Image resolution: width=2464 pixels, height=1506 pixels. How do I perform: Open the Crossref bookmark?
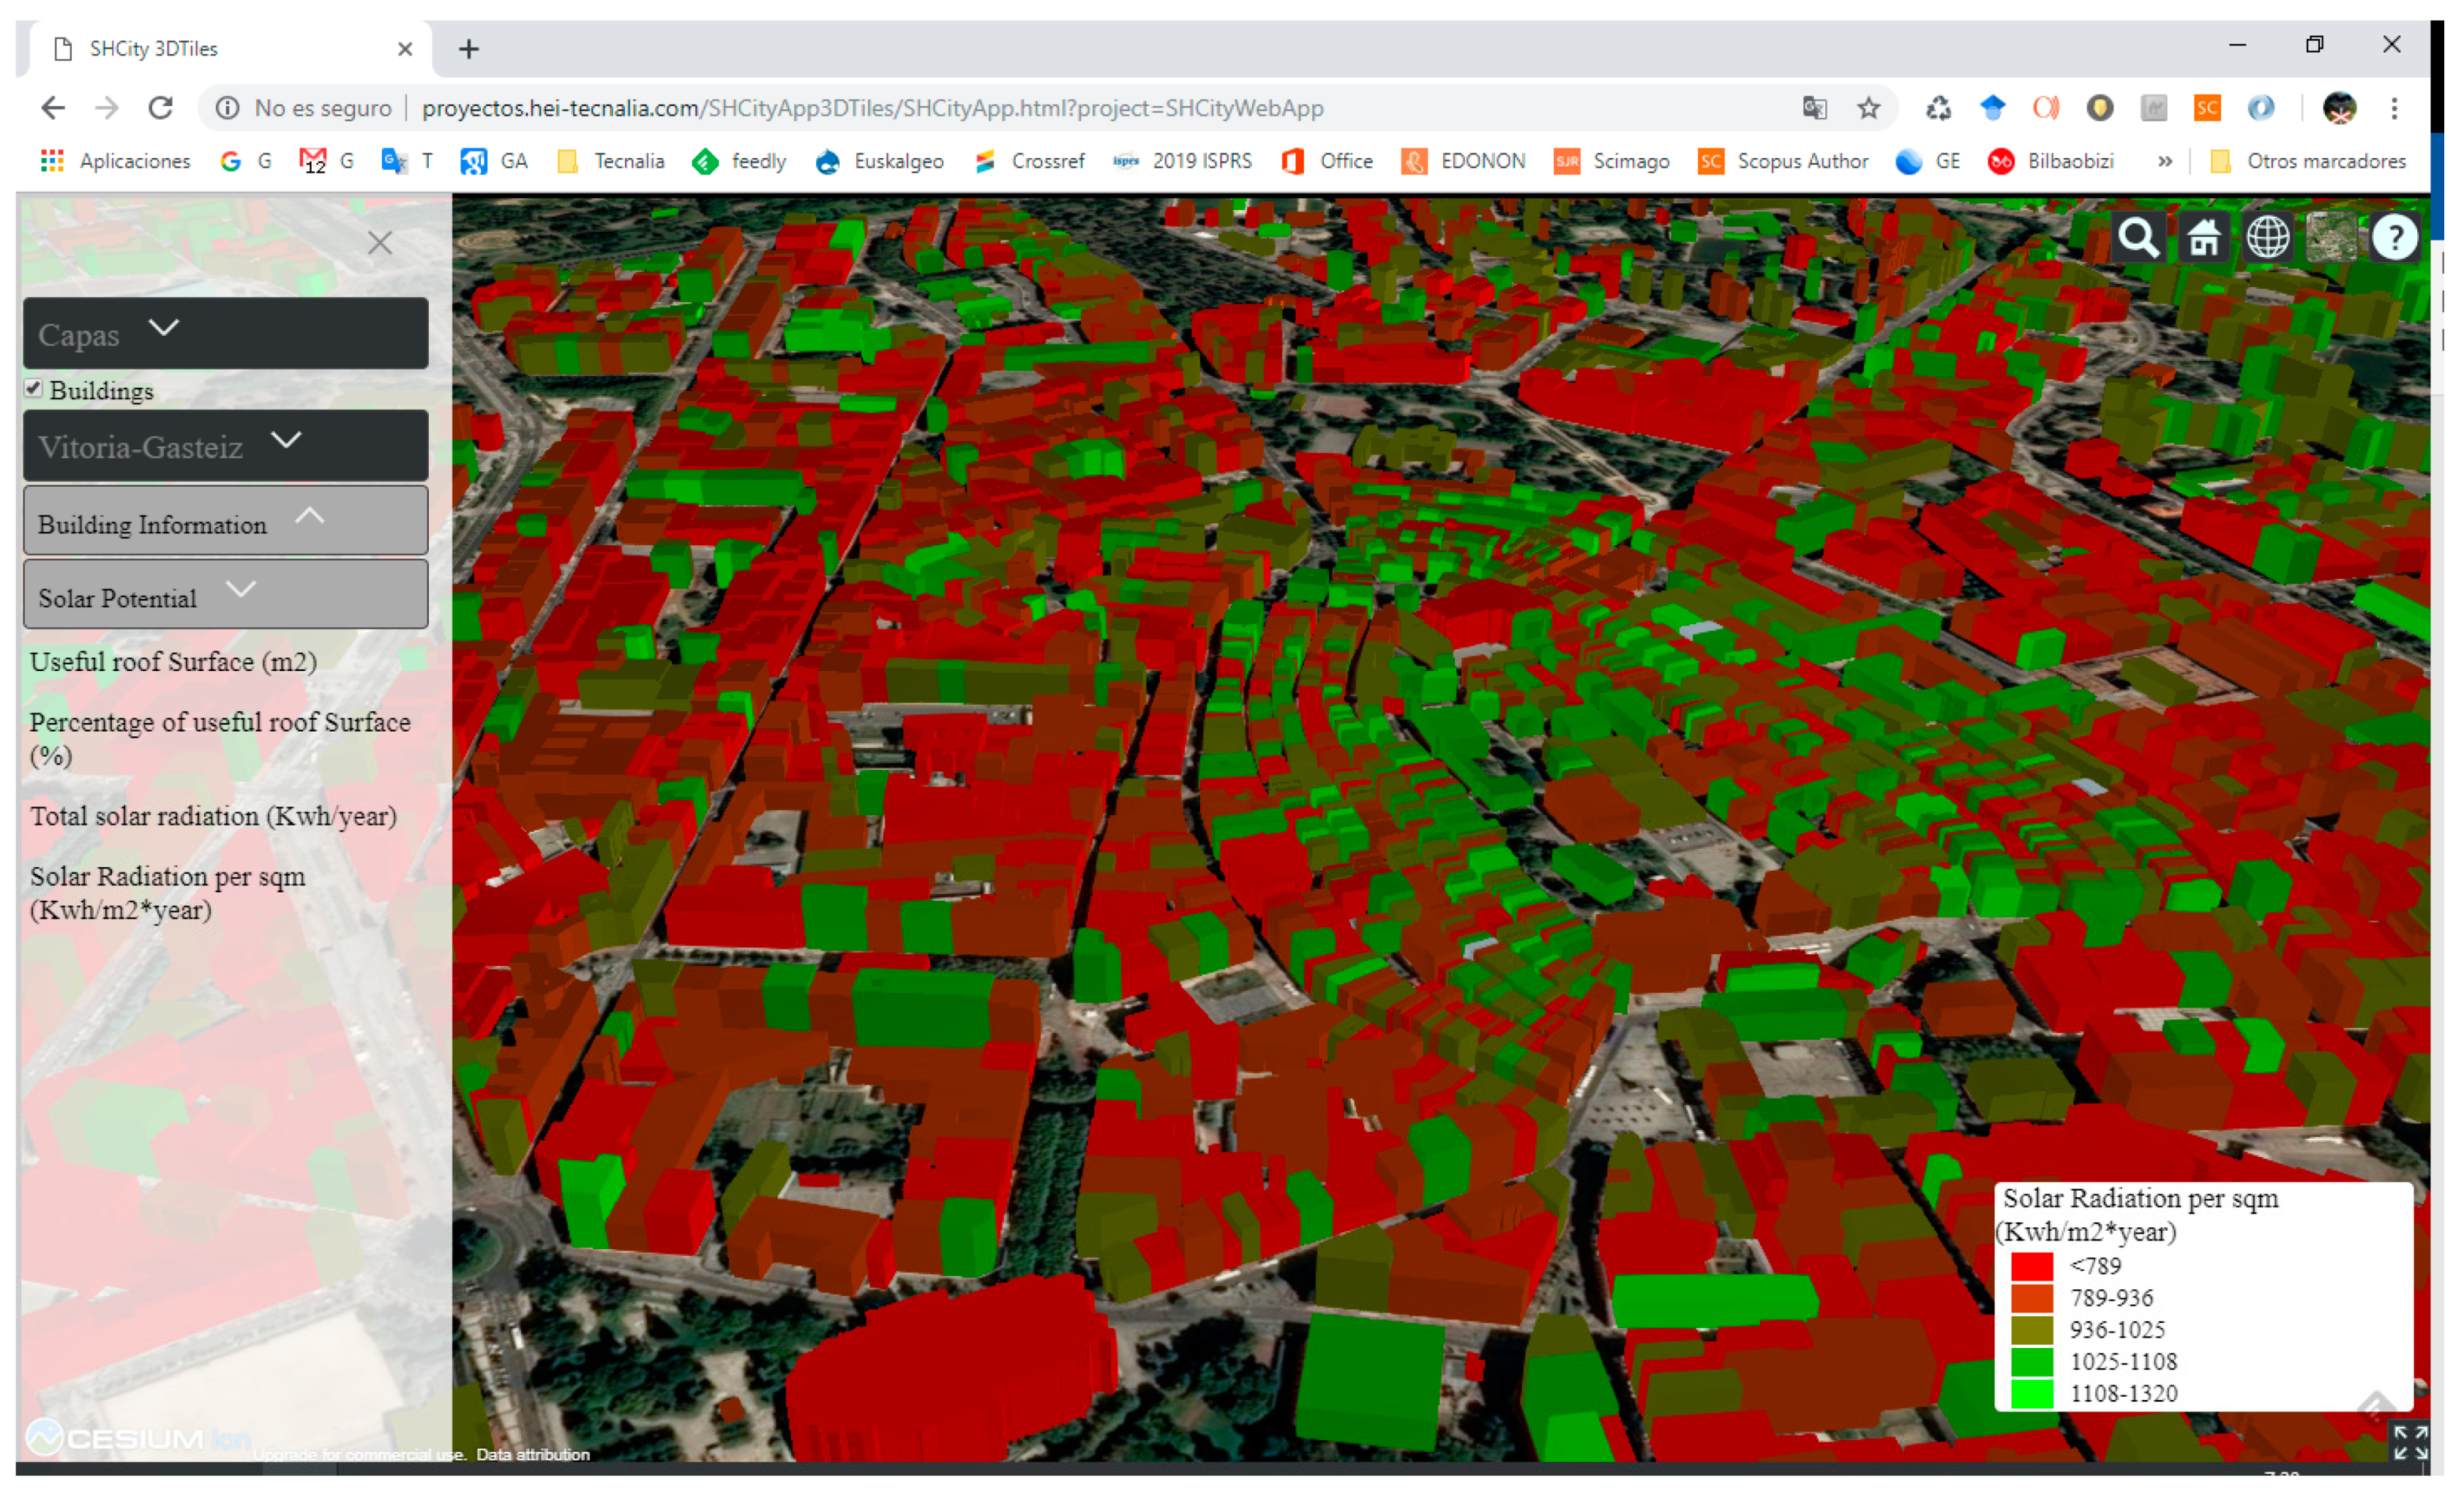(x=1029, y=161)
